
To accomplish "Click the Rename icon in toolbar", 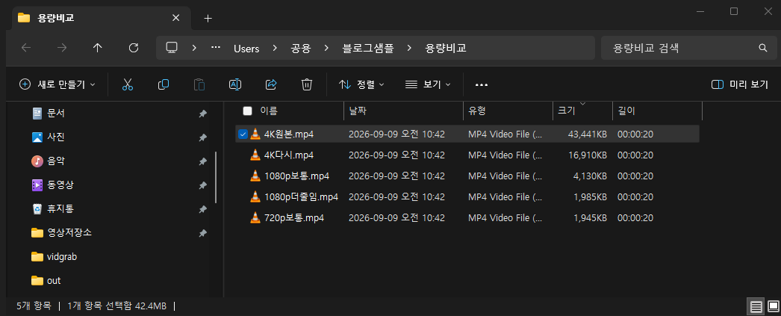I will [x=235, y=84].
